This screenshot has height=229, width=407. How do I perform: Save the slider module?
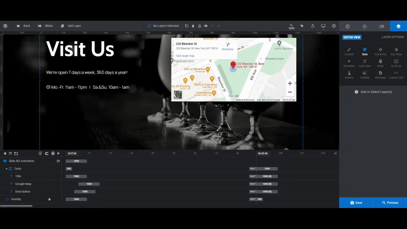[356, 203]
